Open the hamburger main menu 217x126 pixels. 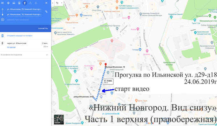[2, 3]
